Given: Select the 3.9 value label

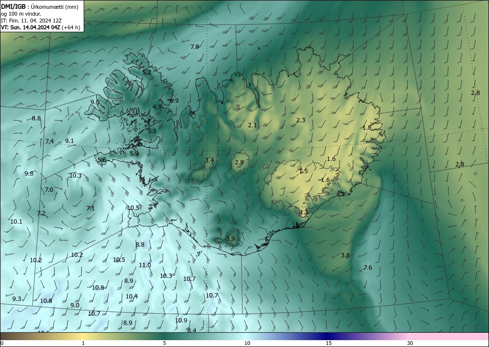Looking at the screenshot, I should pos(230,239).
